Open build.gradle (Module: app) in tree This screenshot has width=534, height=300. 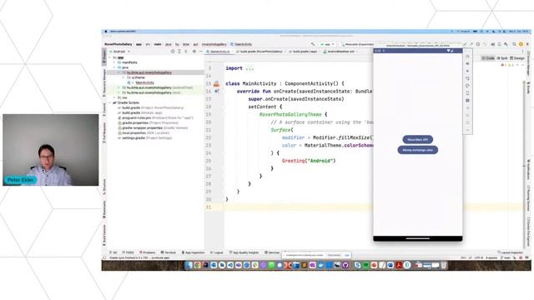pyautogui.click(x=141, y=112)
